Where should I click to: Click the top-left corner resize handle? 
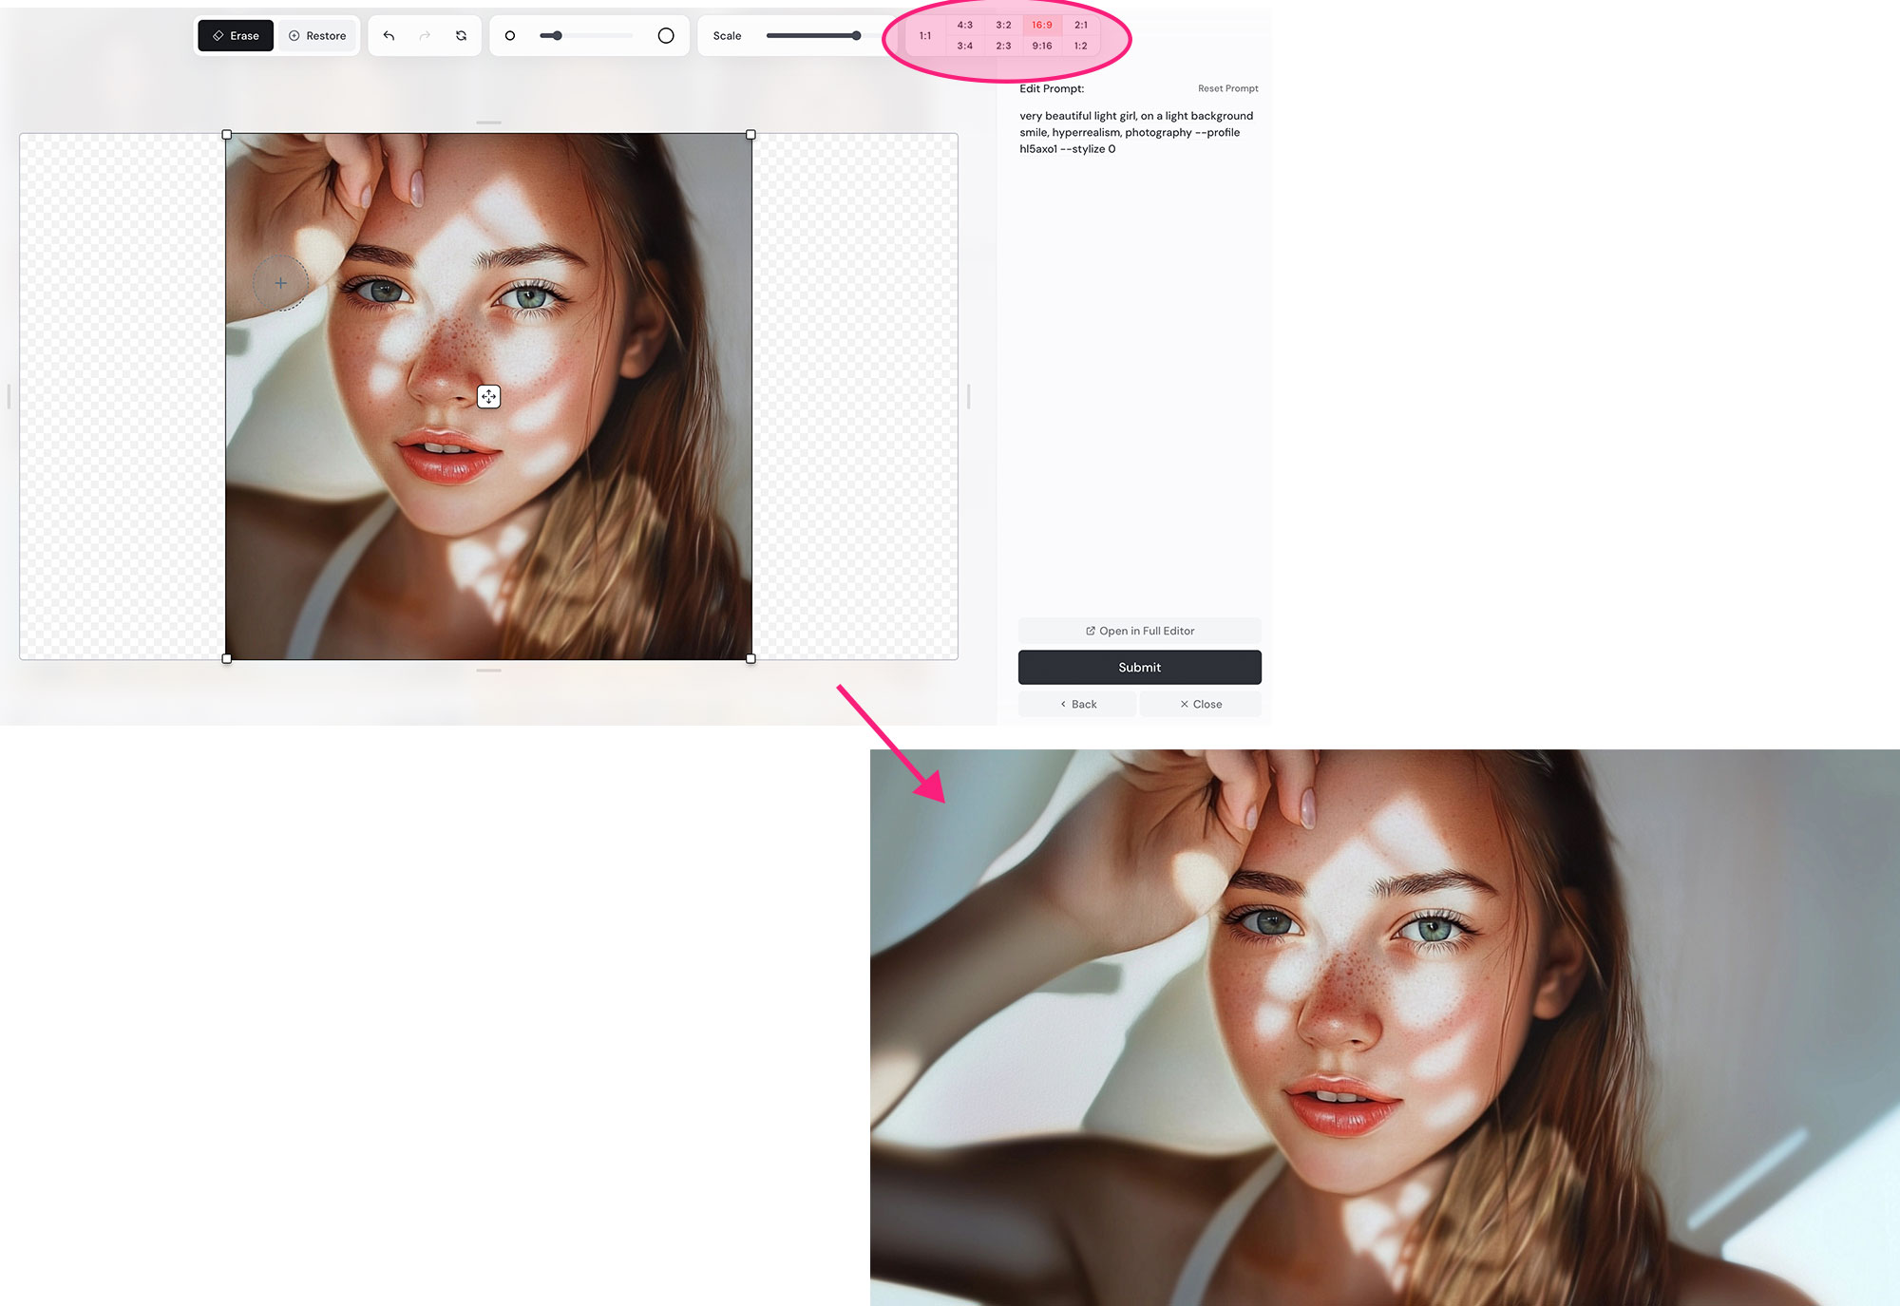click(227, 135)
